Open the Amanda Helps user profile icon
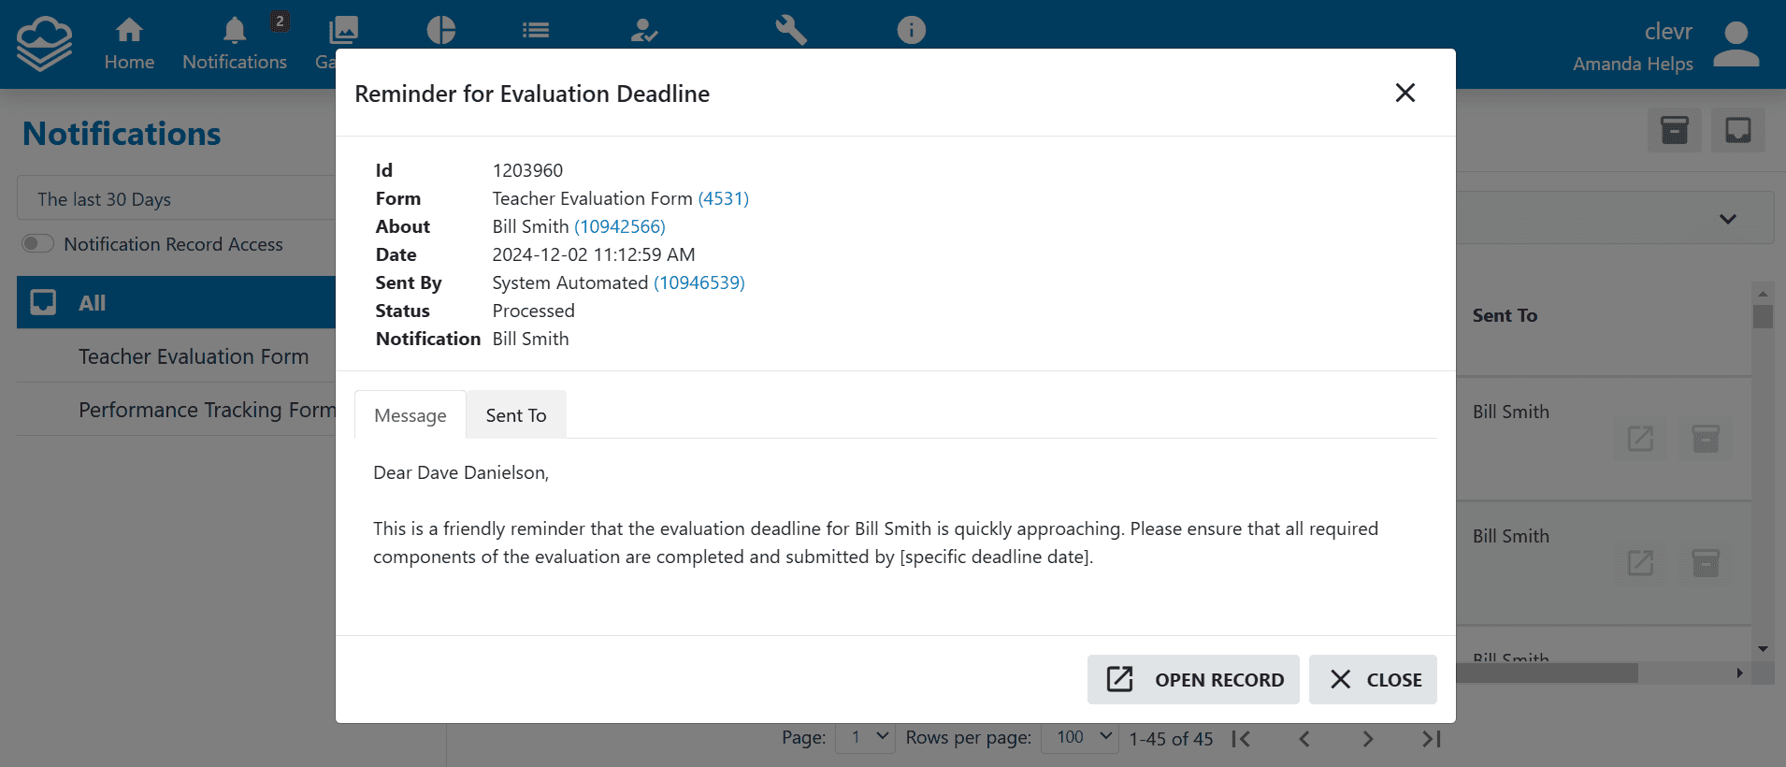 click(1736, 44)
